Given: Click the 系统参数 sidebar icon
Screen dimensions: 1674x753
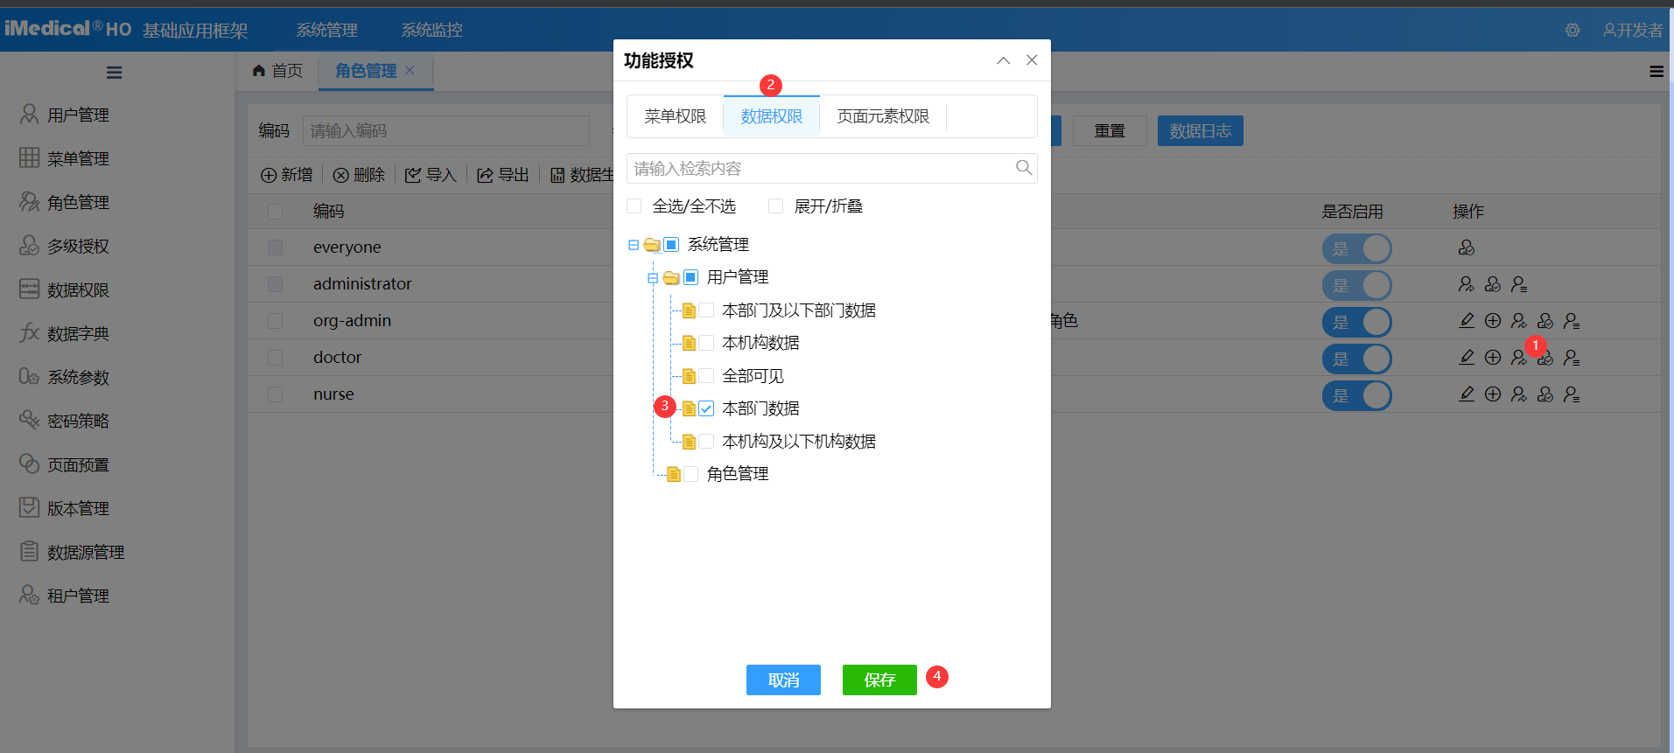Looking at the screenshot, I should (30, 376).
